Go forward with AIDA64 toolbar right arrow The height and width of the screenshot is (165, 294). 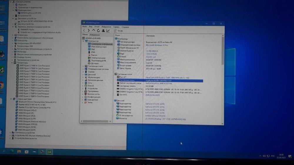pyautogui.click(x=89, y=30)
